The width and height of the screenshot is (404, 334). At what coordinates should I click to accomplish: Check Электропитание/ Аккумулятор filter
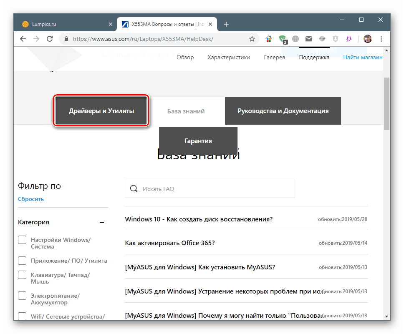pyautogui.click(x=22, y=296)
